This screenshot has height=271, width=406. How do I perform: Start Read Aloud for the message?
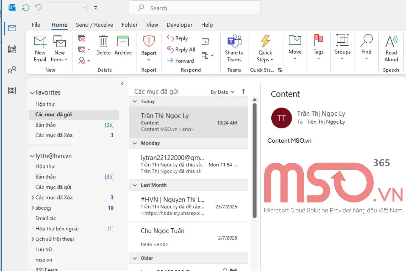coord(391,49)
